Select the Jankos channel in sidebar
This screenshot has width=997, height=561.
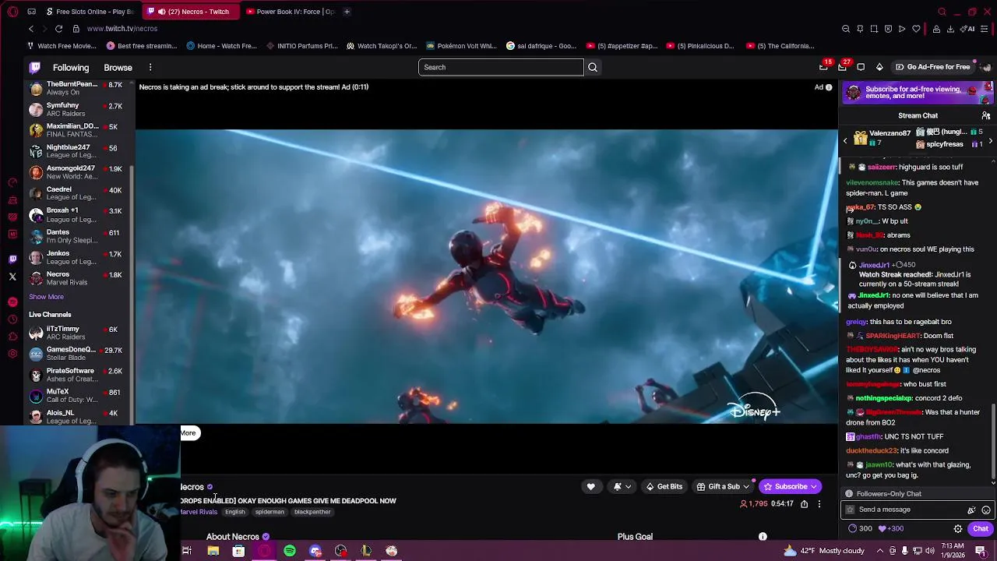[76, 257]
